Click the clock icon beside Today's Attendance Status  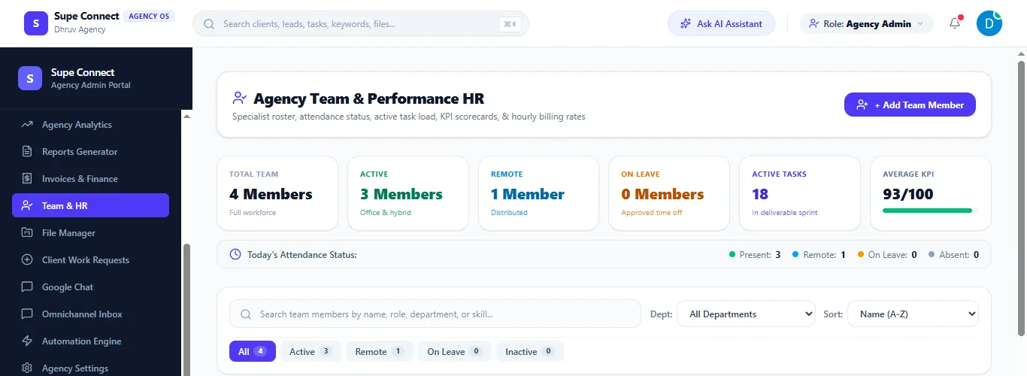235,255
